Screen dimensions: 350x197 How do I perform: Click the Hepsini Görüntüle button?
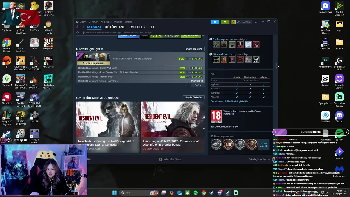click(193, 97)
